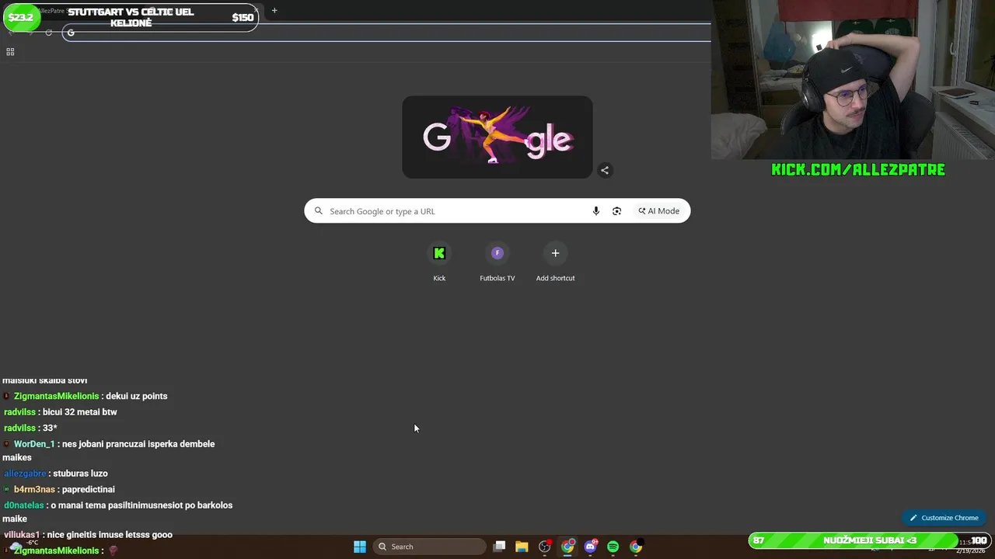The image size is (995, 559).
Task: Open Customize Chrome panel
Action: click(x=944, y=518)
